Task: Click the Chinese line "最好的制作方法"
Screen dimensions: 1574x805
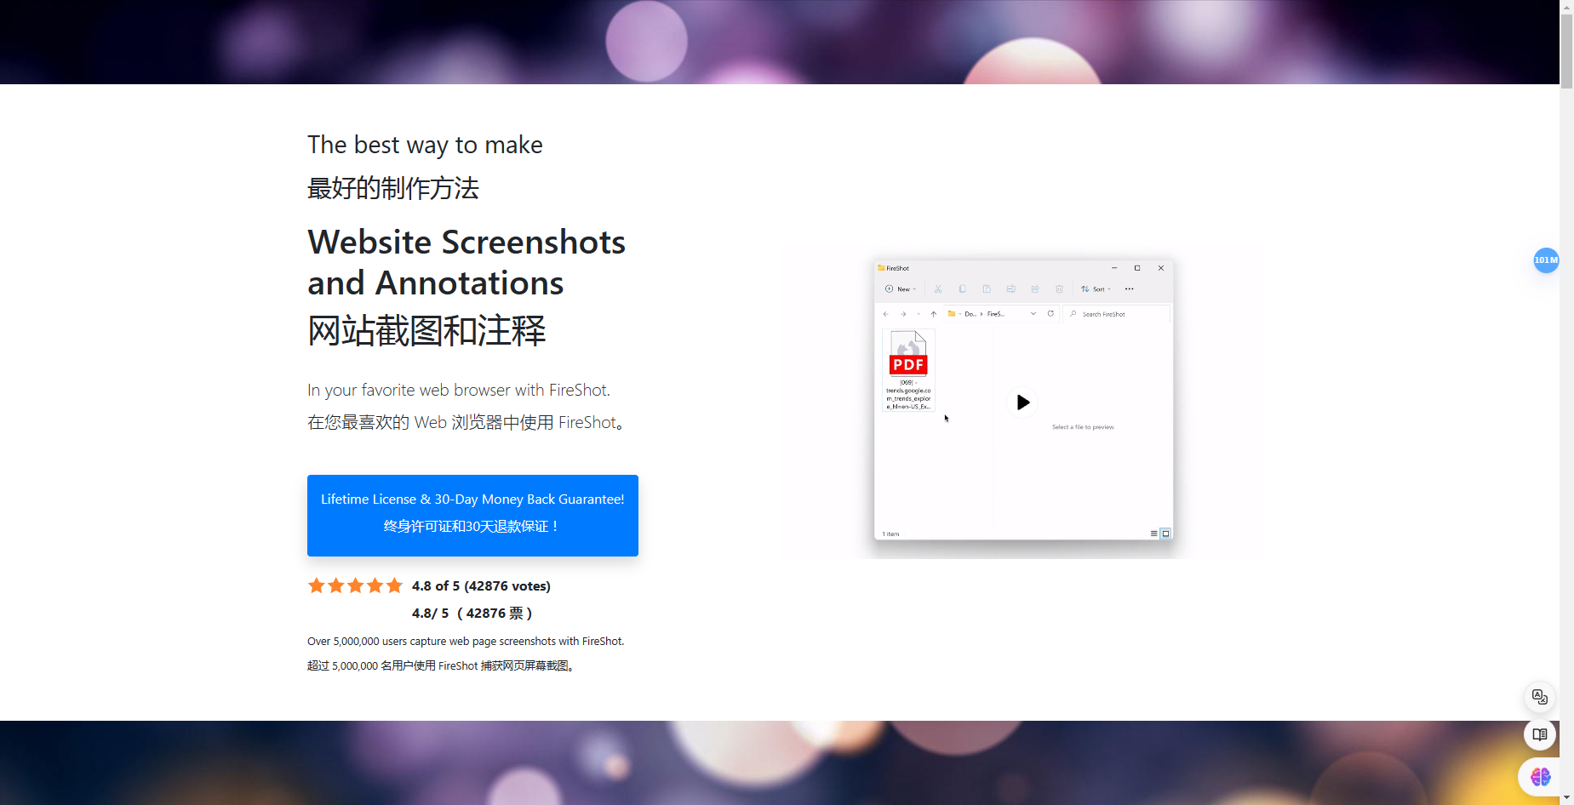Action: (393, 188)
